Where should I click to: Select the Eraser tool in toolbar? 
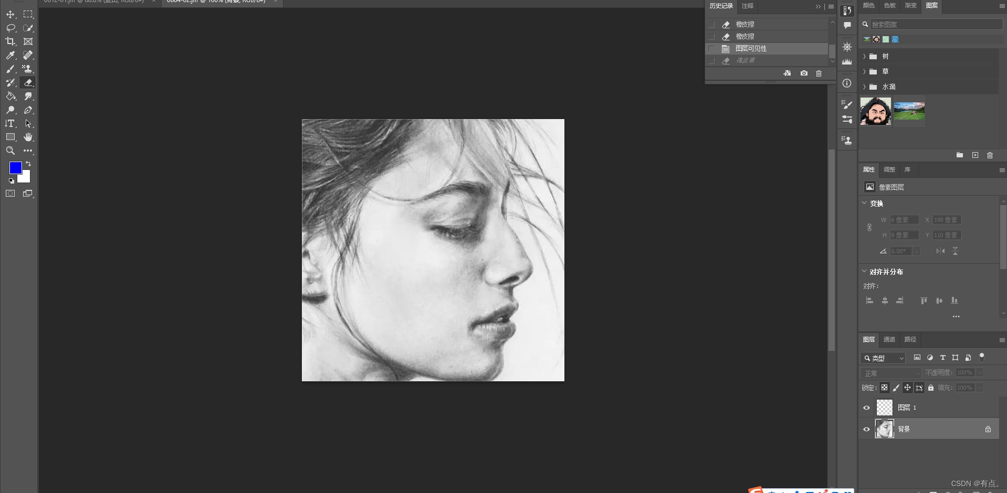tap(28, 82)
